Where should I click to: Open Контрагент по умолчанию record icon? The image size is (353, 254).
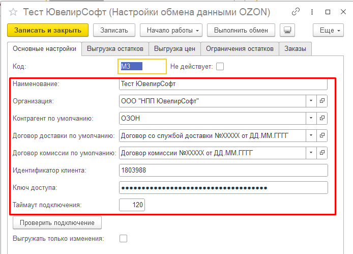(322, 118)
